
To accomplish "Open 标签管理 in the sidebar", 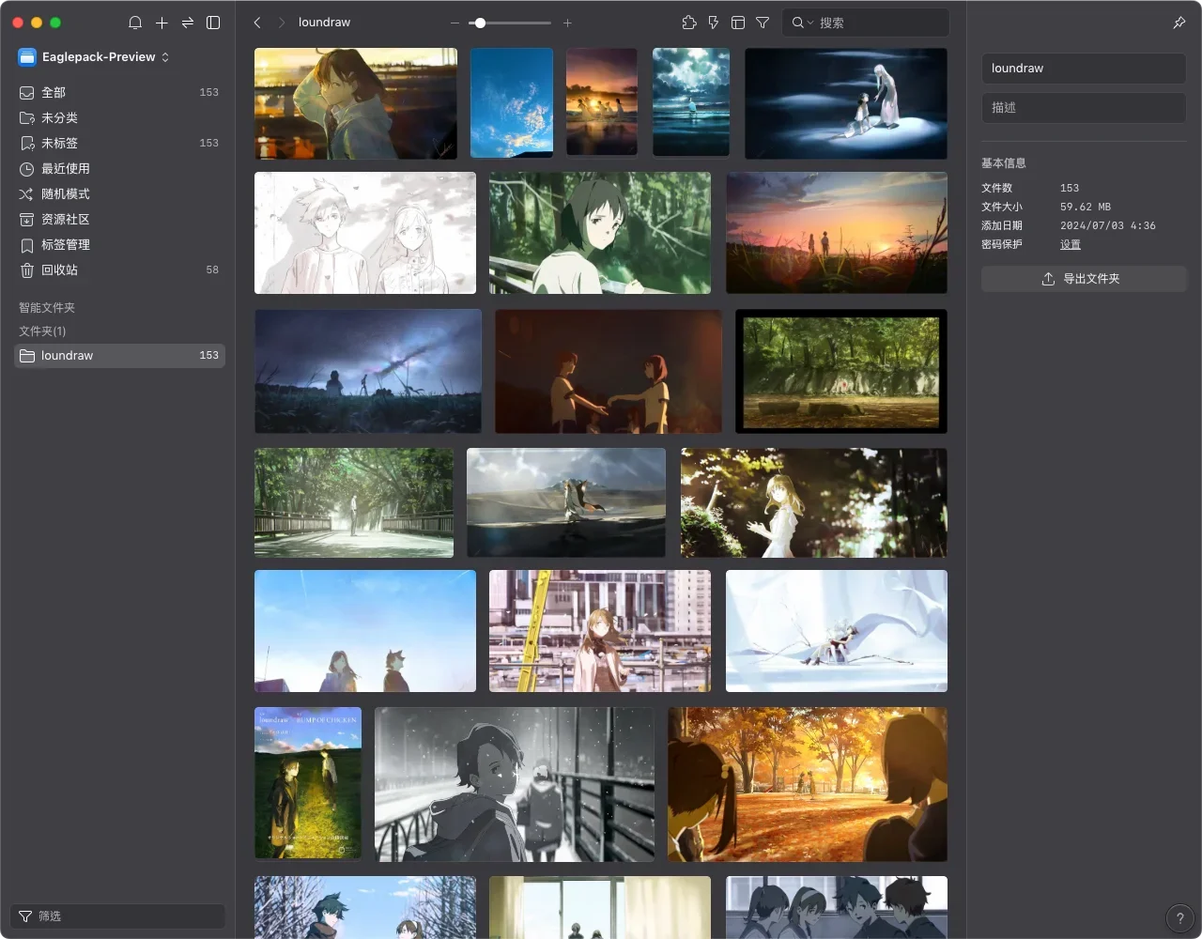I will point(119,244).
